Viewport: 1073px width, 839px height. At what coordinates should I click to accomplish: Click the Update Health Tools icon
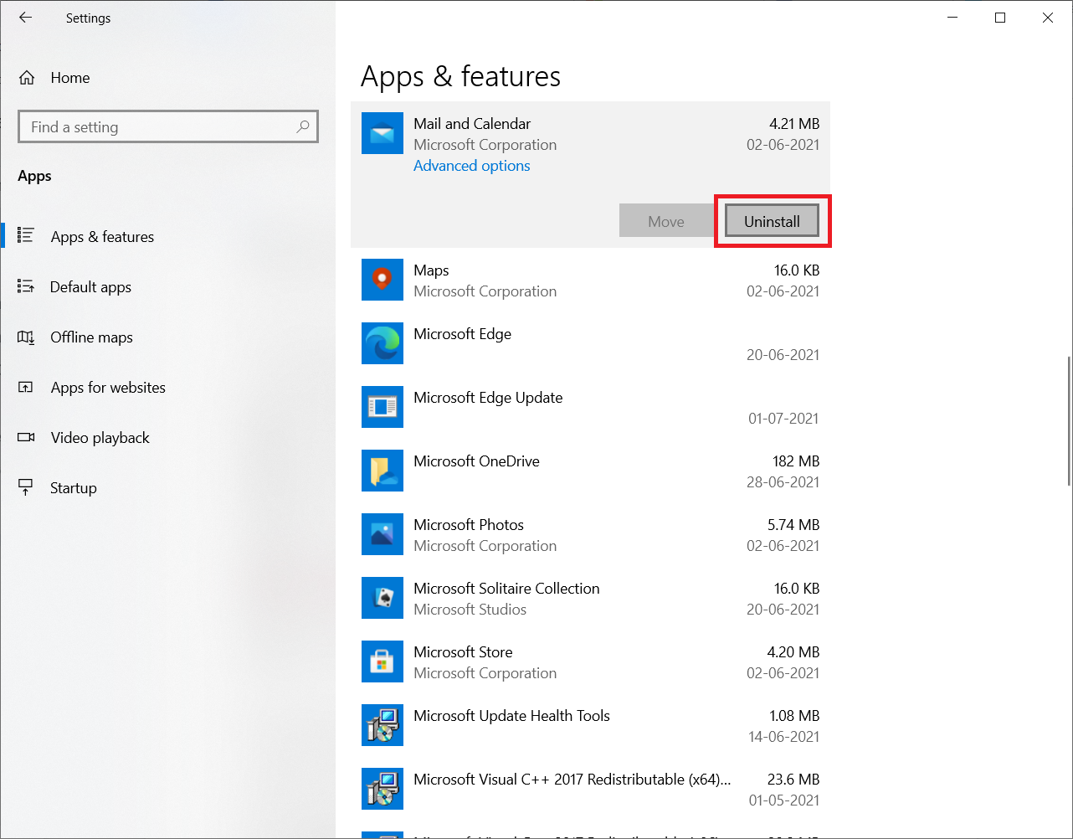point(382,725)
